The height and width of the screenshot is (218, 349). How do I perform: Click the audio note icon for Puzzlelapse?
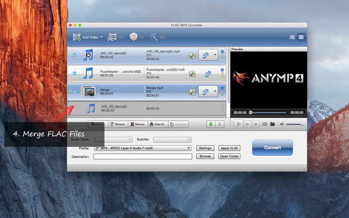coord(192,73)
